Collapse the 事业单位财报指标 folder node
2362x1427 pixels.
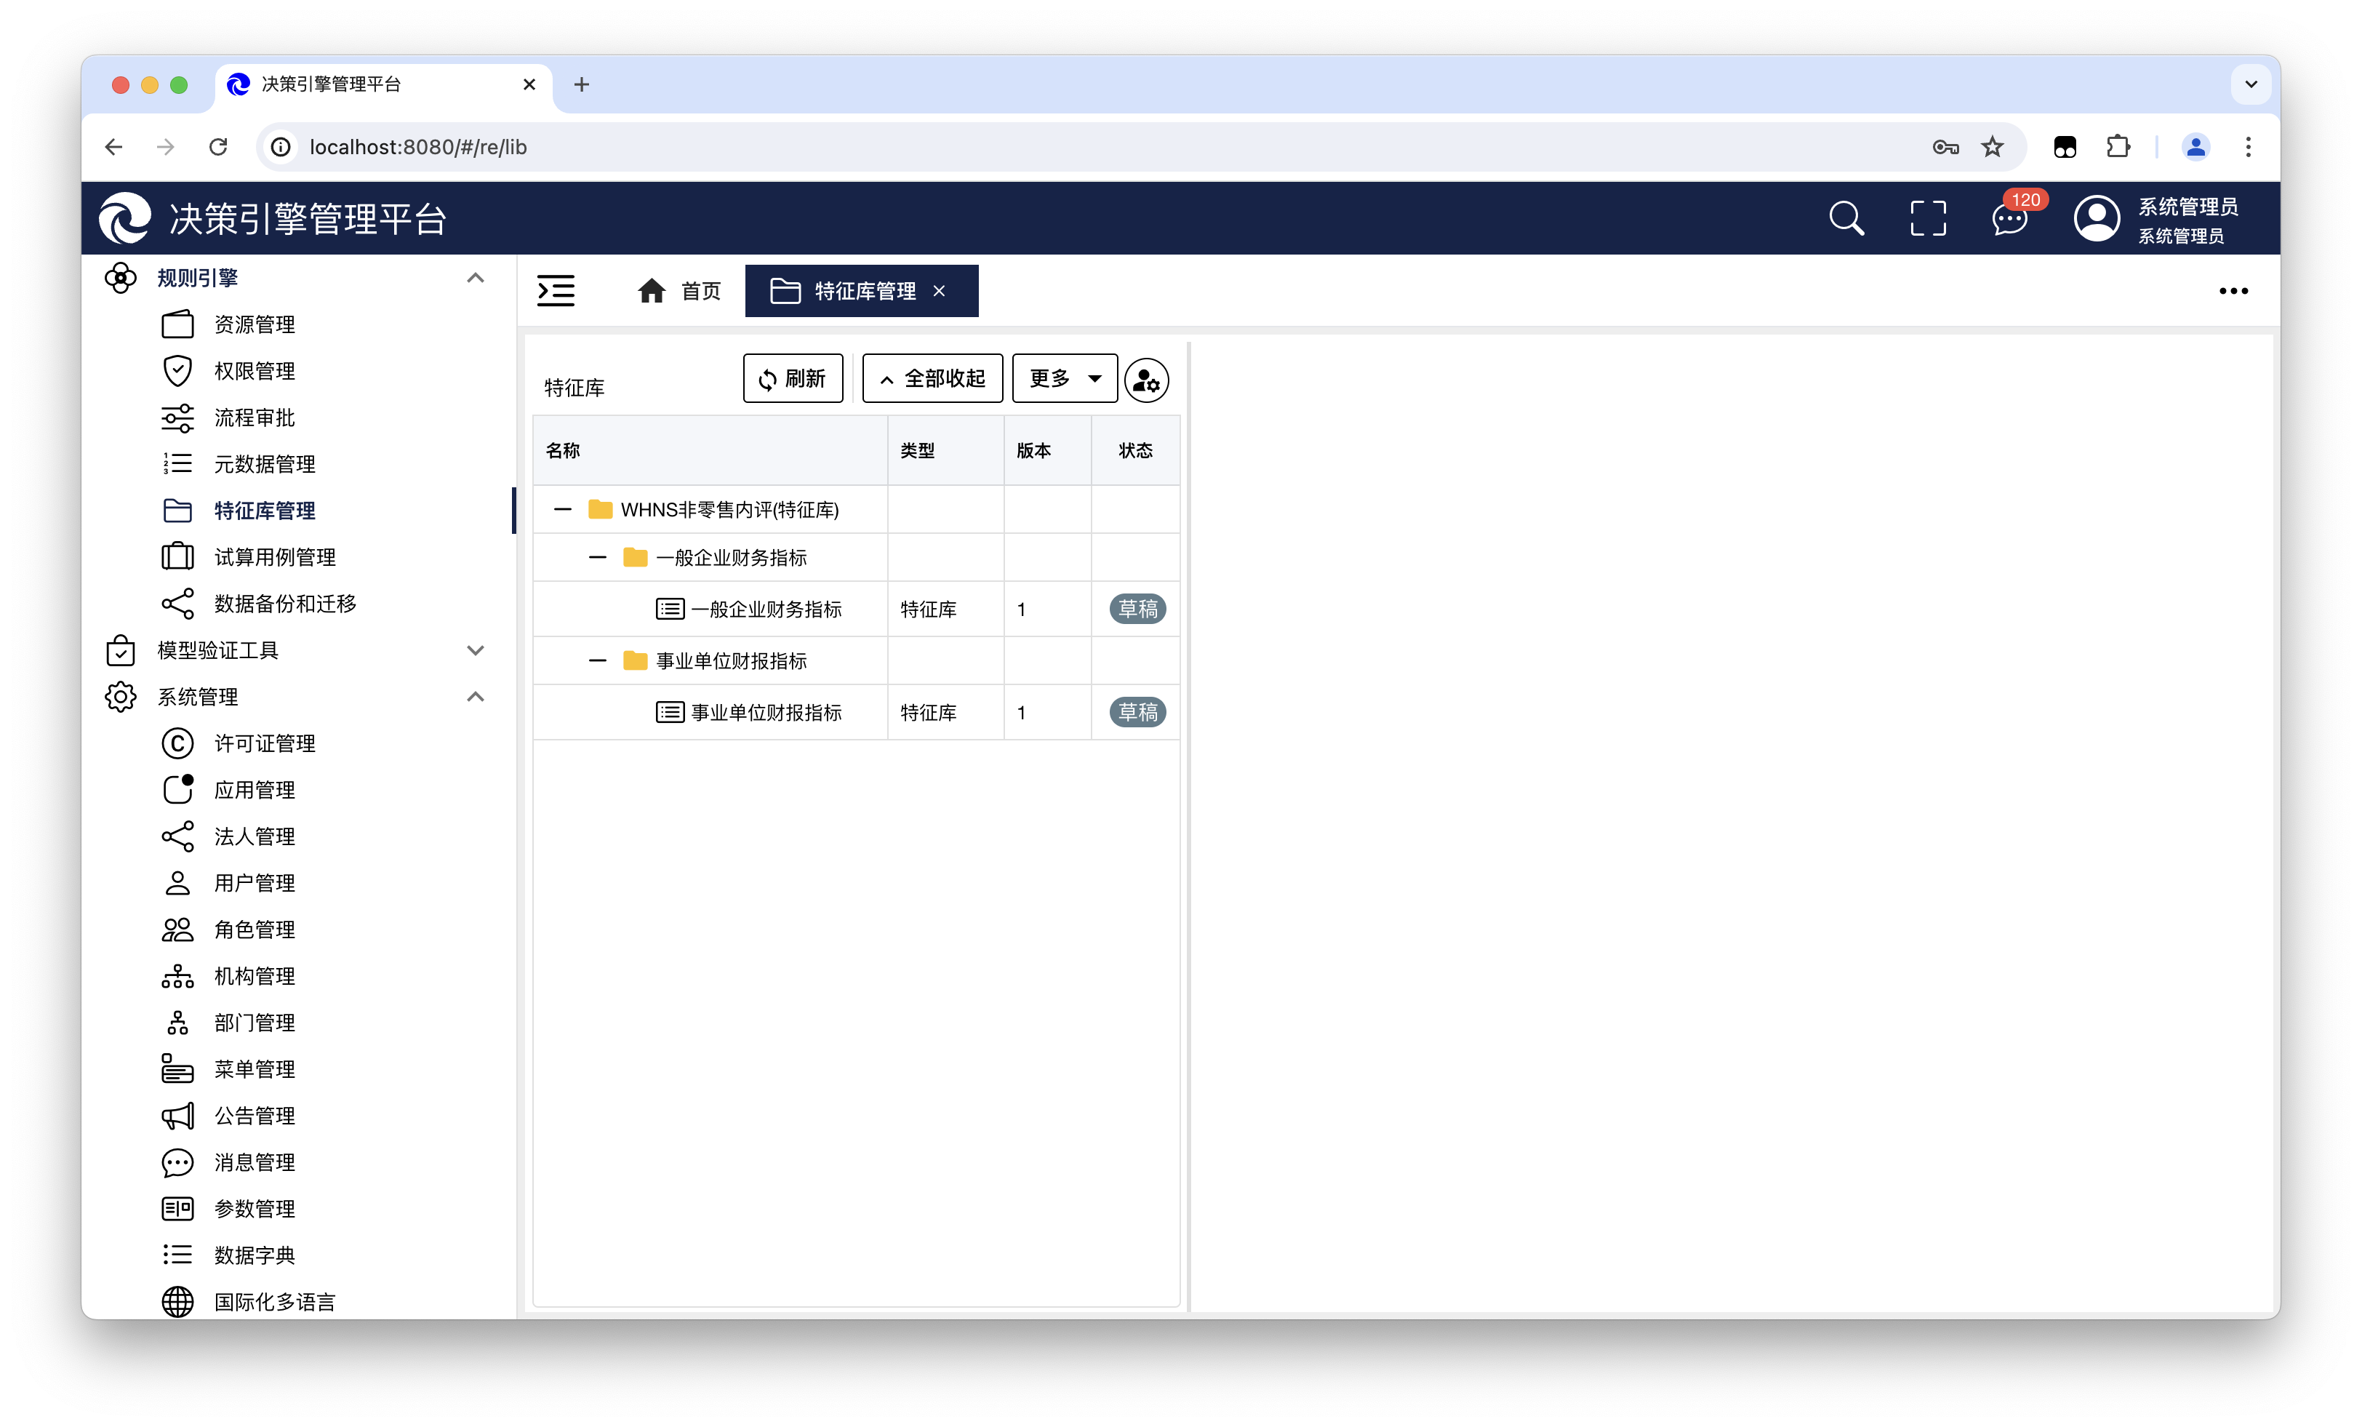click(597, 660)
